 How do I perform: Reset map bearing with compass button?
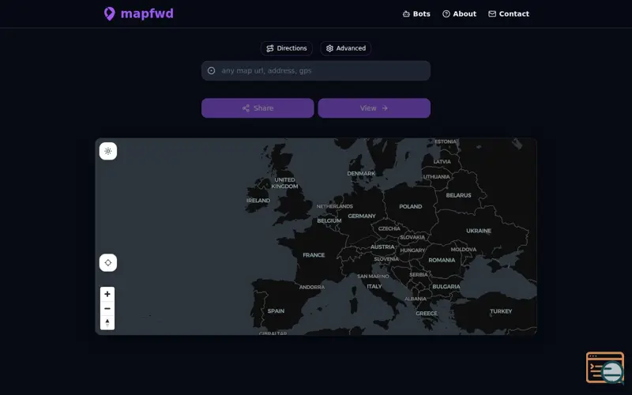pos(107,323)
